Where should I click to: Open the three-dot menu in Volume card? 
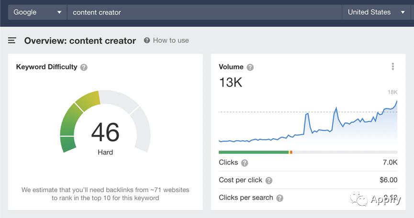392,67
